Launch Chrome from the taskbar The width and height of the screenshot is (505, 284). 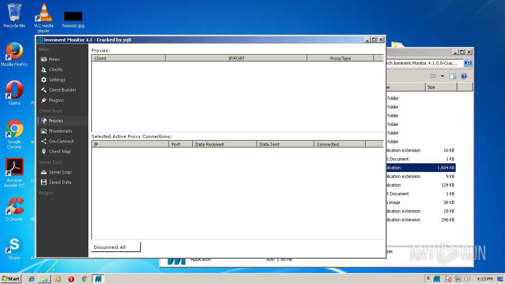click(84, 279)
